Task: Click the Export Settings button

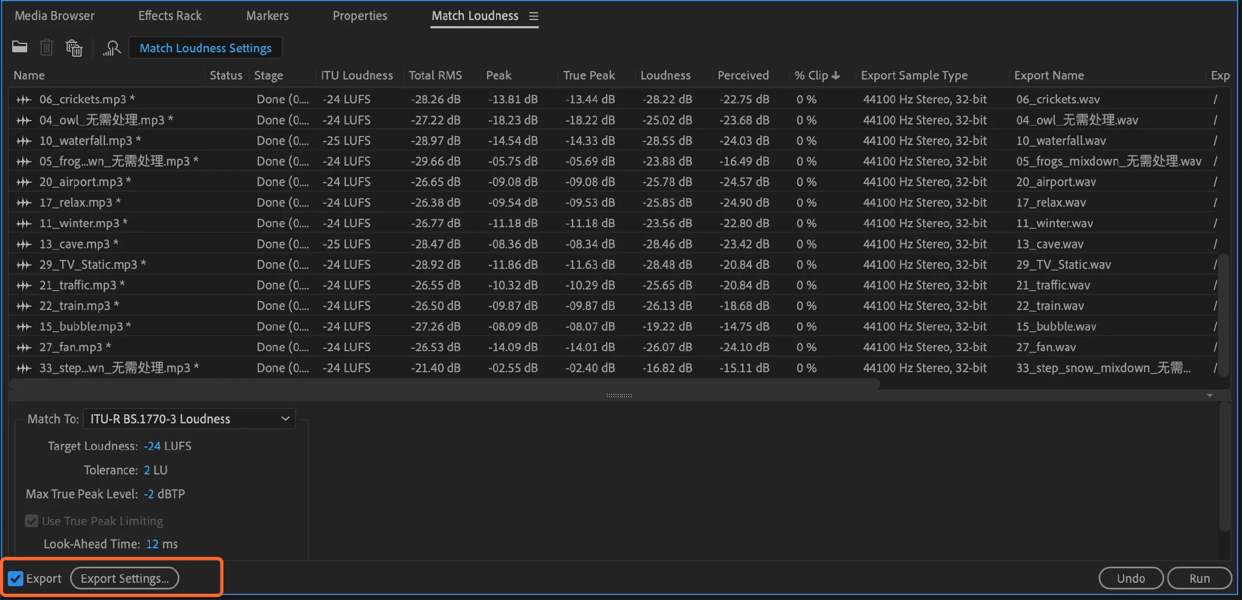Action: [124, 578]
